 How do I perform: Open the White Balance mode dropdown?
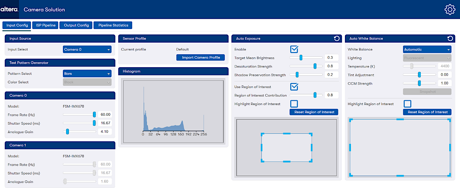[x=427, y=50]
